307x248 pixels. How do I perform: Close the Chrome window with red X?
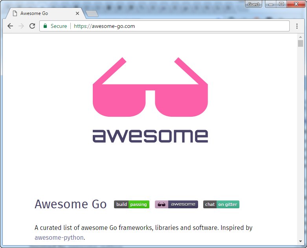tap(296, 4)
